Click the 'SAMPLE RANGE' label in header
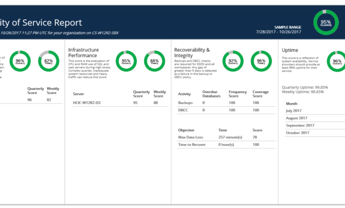 pyautogui.click(x=287, y=27)
